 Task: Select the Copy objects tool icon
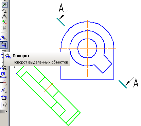click(4, 68)
